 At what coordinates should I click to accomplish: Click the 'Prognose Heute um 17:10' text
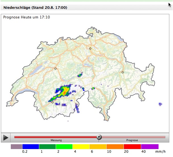click(x=26, y=17)
